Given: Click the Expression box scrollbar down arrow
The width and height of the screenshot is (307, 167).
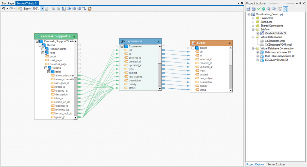Looking at the screenshot, I should click(x=160, y=89).
